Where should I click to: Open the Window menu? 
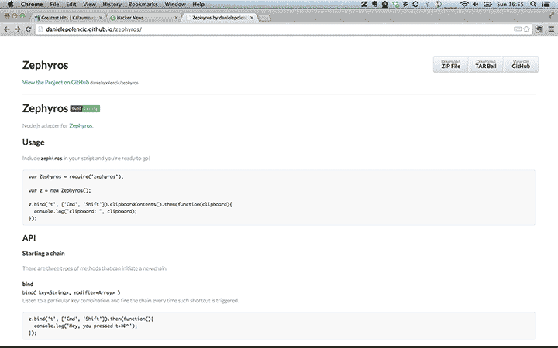(x=175, y=5)
